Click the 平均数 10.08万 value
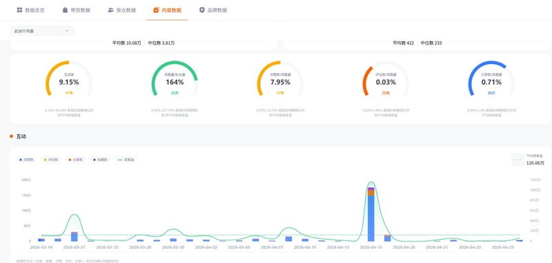 (127, 43)
